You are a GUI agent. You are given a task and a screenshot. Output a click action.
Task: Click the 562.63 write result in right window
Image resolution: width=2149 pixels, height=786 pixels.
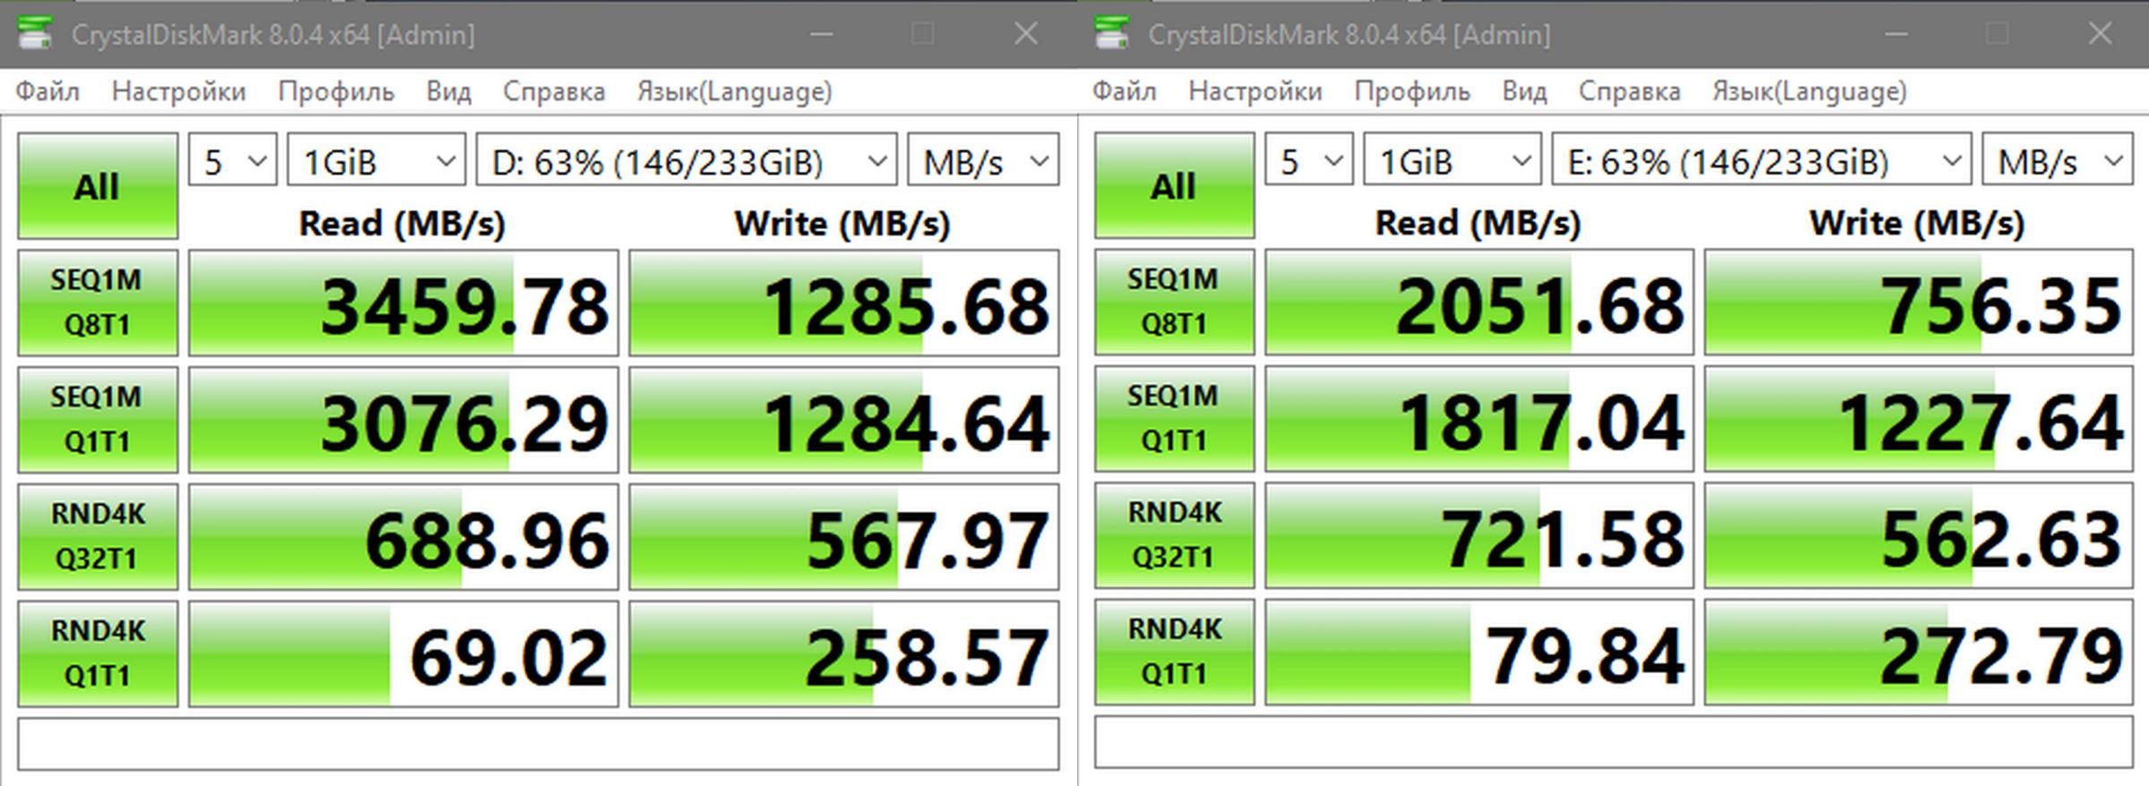click(1919, 535)
